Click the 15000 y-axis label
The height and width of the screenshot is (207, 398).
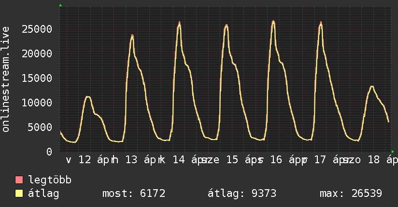point(37,78)
